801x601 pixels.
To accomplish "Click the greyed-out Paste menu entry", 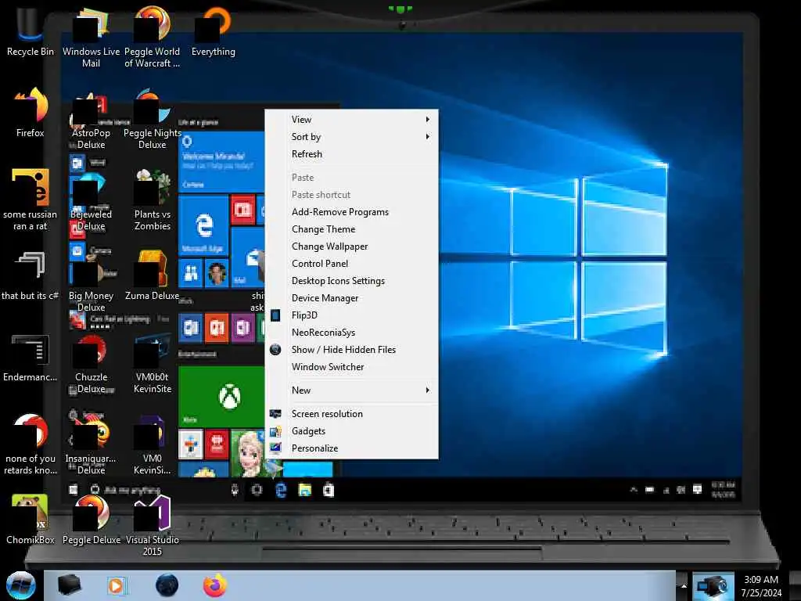I will [x=351, y=178].
